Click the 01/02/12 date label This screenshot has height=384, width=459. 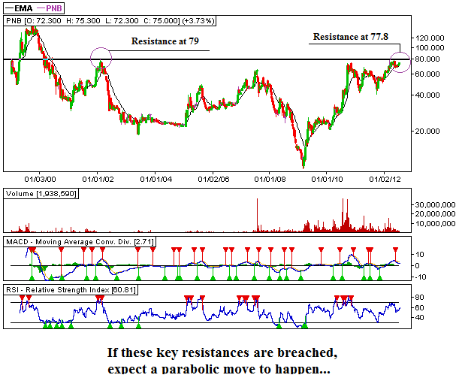[385, 179]
